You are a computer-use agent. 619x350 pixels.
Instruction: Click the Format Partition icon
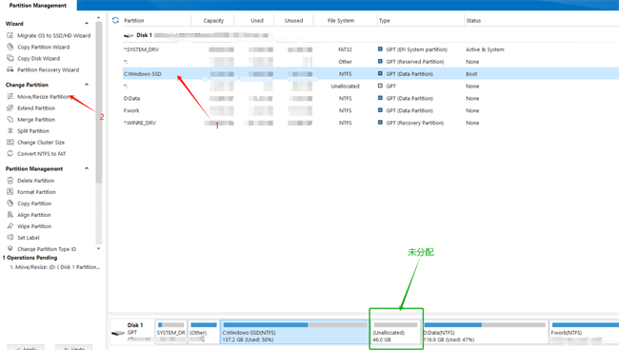tap(10, 192)
